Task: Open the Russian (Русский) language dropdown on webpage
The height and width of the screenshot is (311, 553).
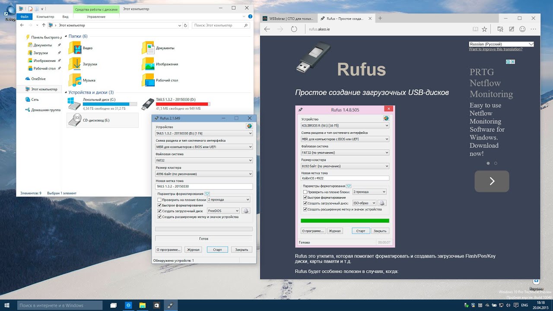Action: coord(502,44)
